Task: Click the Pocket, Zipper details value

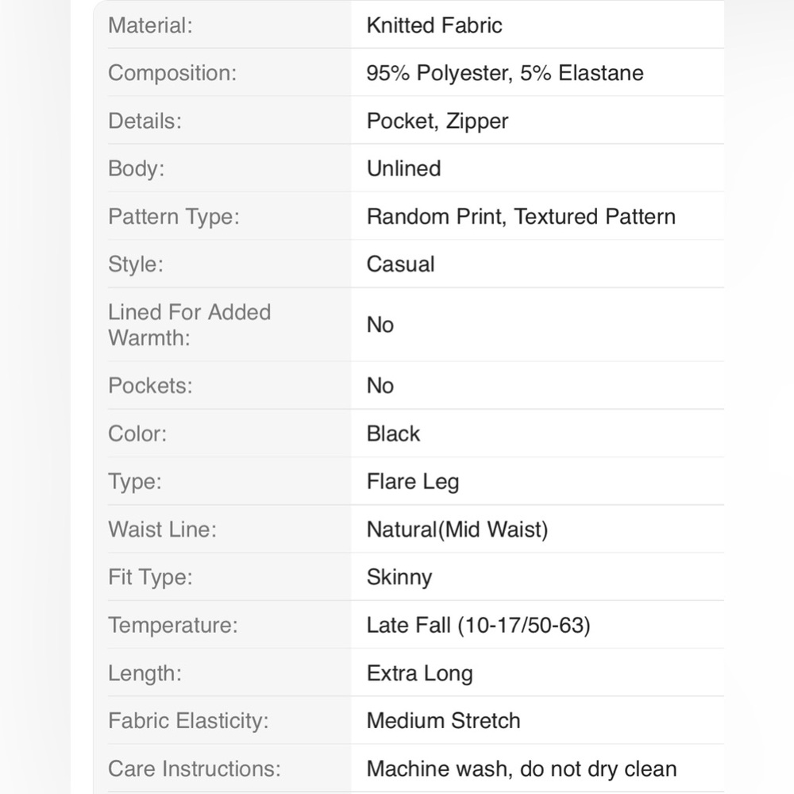Action: pos(437,121)
